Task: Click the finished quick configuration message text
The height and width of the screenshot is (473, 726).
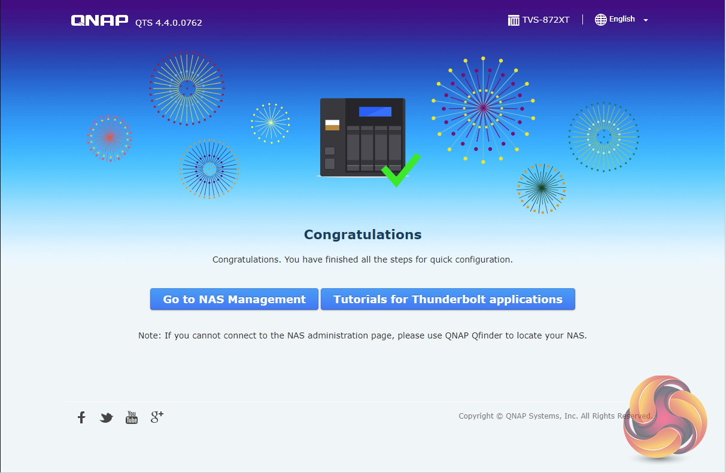Action: click(363, 260)
